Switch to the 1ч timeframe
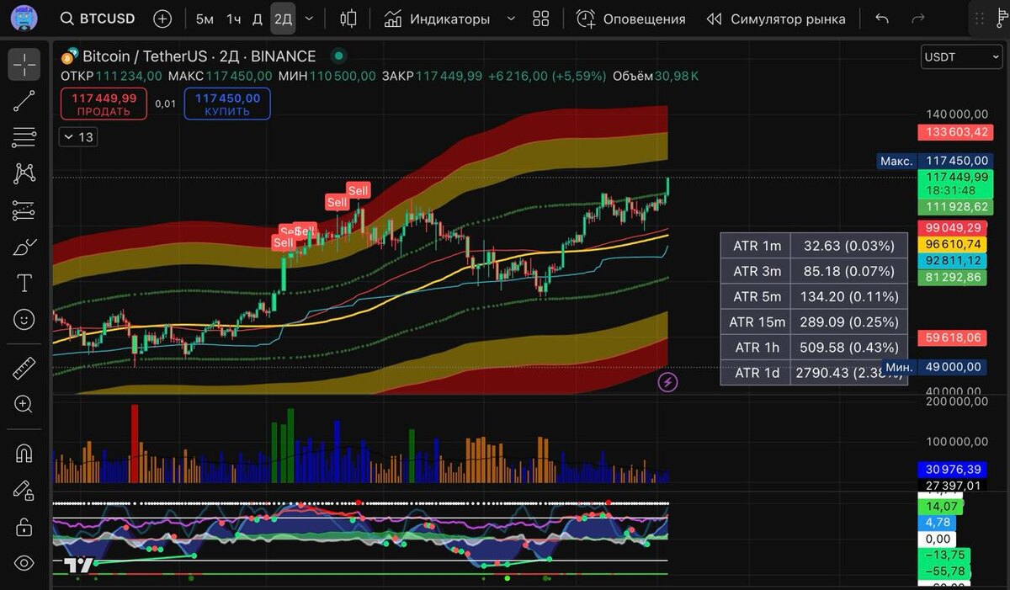Image resolution: width=1010 pixels, height=590 pixels. coord(234,19)
